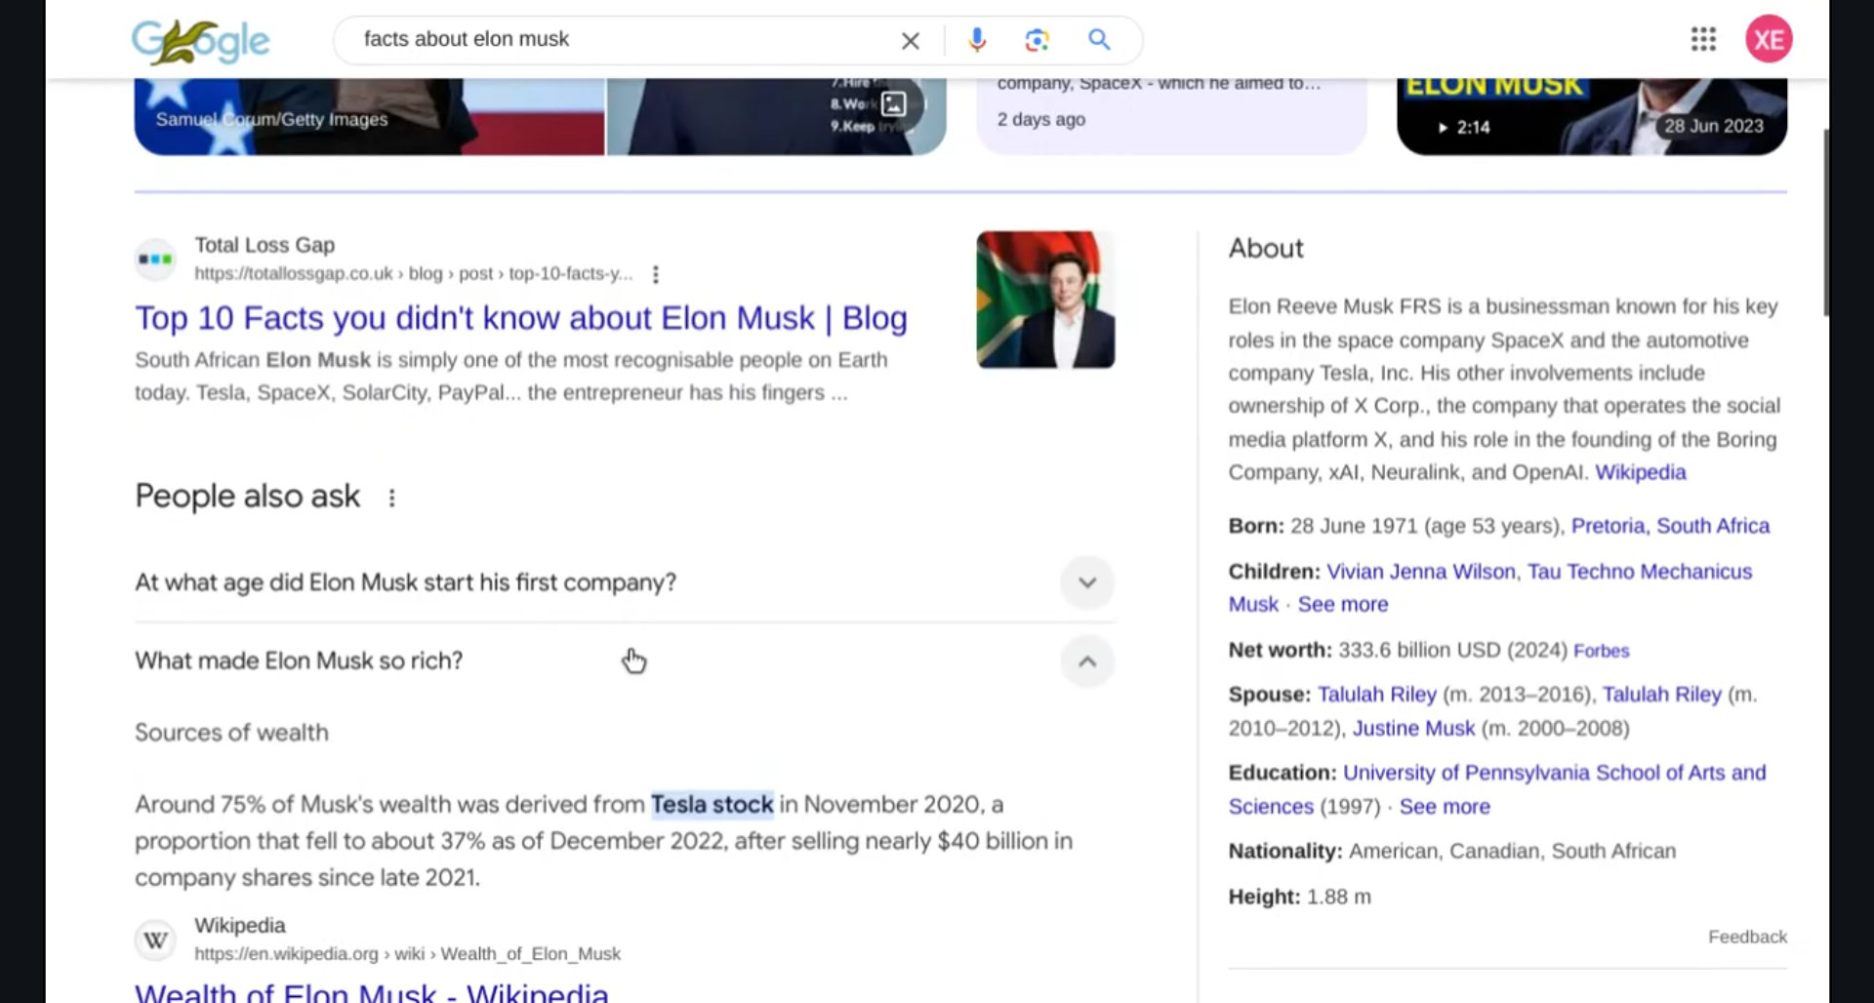Clear the search box with X icon
This screenshot has width=1874, height=1003.
click(910, 41)
